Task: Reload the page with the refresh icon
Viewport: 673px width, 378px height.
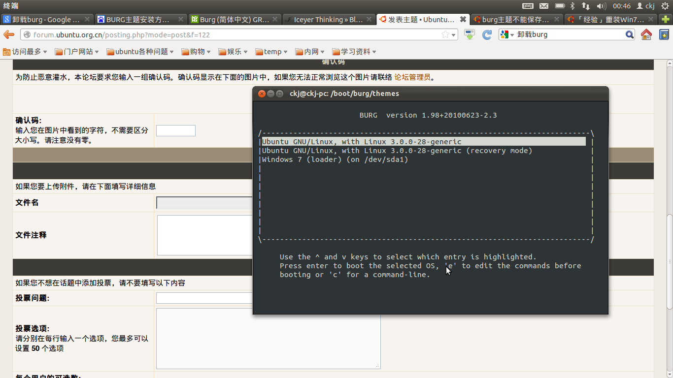Action: [487, 34]
